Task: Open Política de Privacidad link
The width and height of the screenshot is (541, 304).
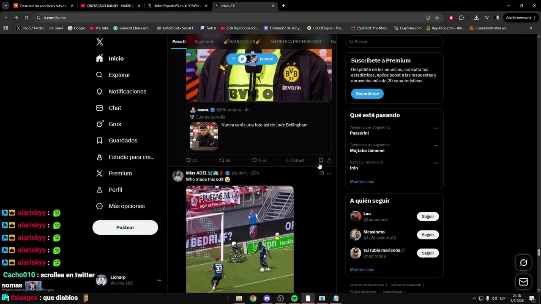Action: (405, 285)
